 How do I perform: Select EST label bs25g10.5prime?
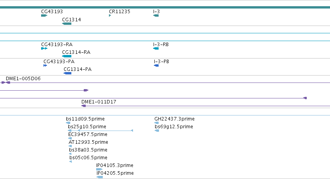coord(87,127)
